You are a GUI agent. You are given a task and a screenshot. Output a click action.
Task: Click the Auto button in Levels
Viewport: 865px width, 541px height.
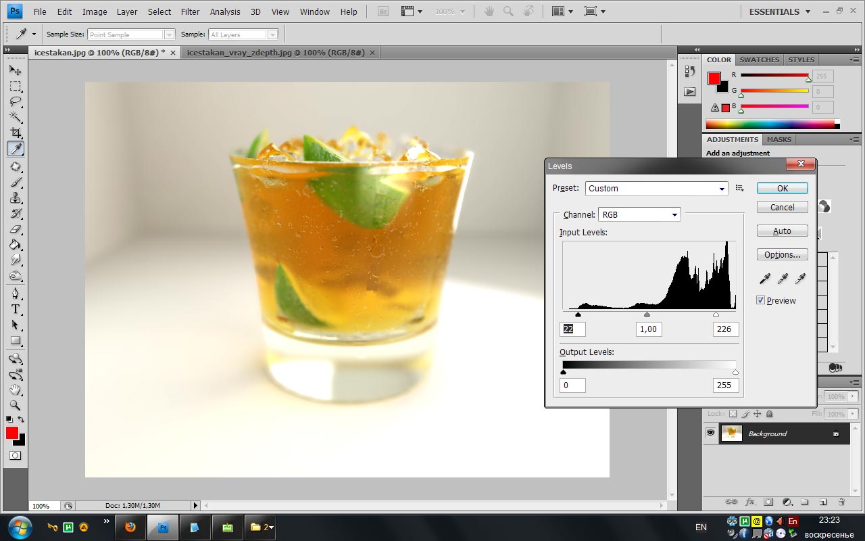pos(782,231)
